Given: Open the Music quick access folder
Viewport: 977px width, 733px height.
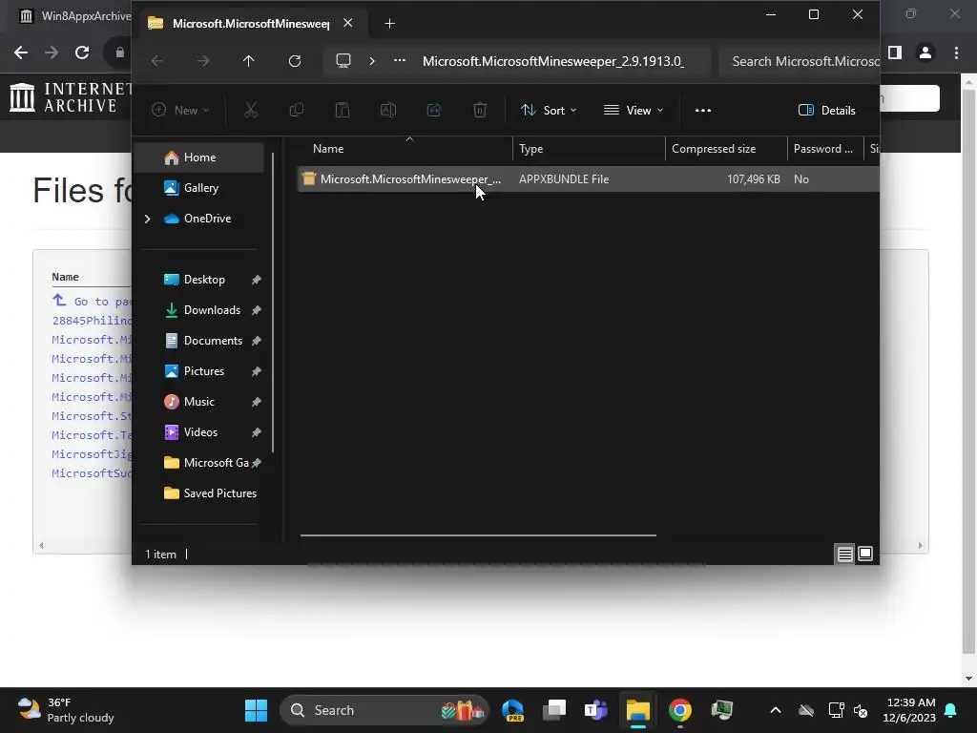Looking at the screenshot, I should [x=198, y=402].
